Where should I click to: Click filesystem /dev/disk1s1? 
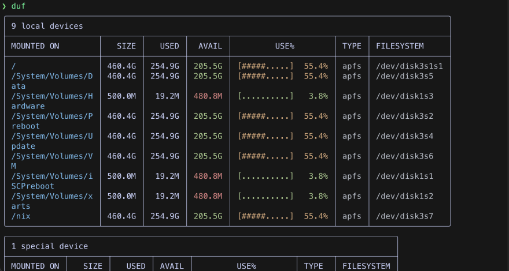click(x=404, y=176)
